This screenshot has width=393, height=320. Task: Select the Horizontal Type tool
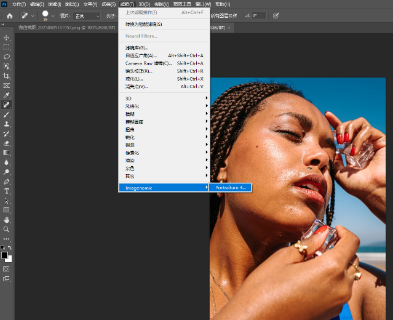click(7, 191)
